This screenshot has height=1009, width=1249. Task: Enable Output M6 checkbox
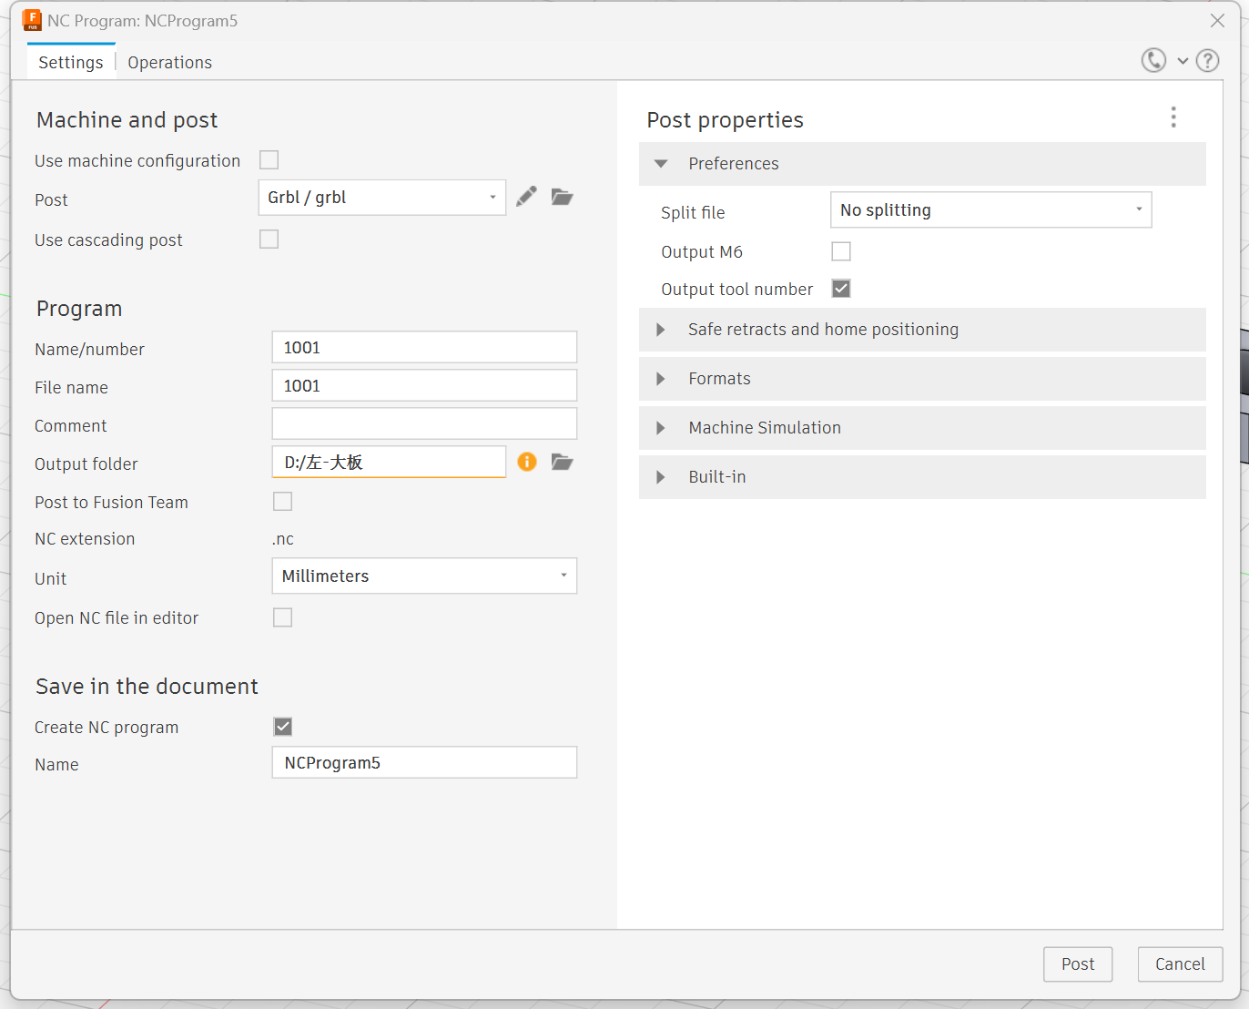pyautogui.click(x=841, y=251)
